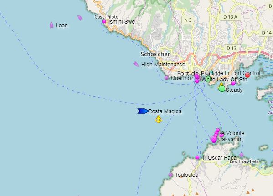
Task: Select the Touloulou vessel marker
Action: pyautogui.click(x=170, y=175)
